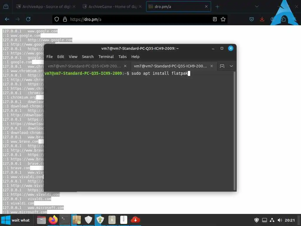Open the terminal Search menu
Screen dimensions: 301x226
(88, 57)
